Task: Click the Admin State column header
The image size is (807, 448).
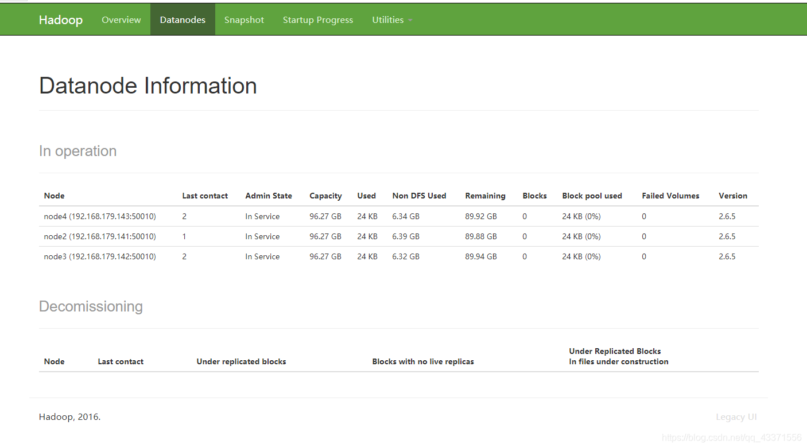Action: (269, 196)
